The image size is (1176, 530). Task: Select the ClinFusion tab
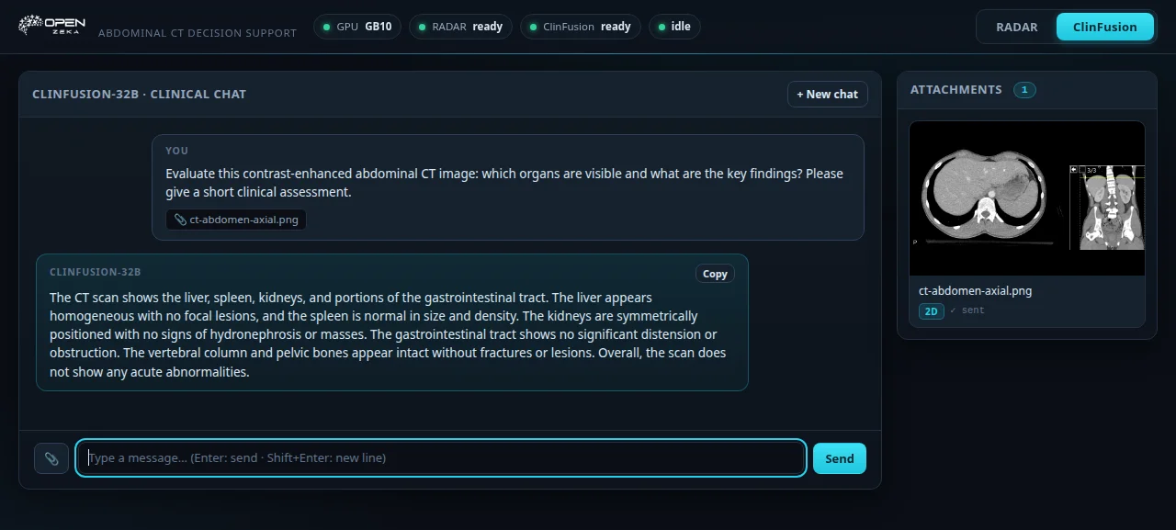coord(1105,27)
